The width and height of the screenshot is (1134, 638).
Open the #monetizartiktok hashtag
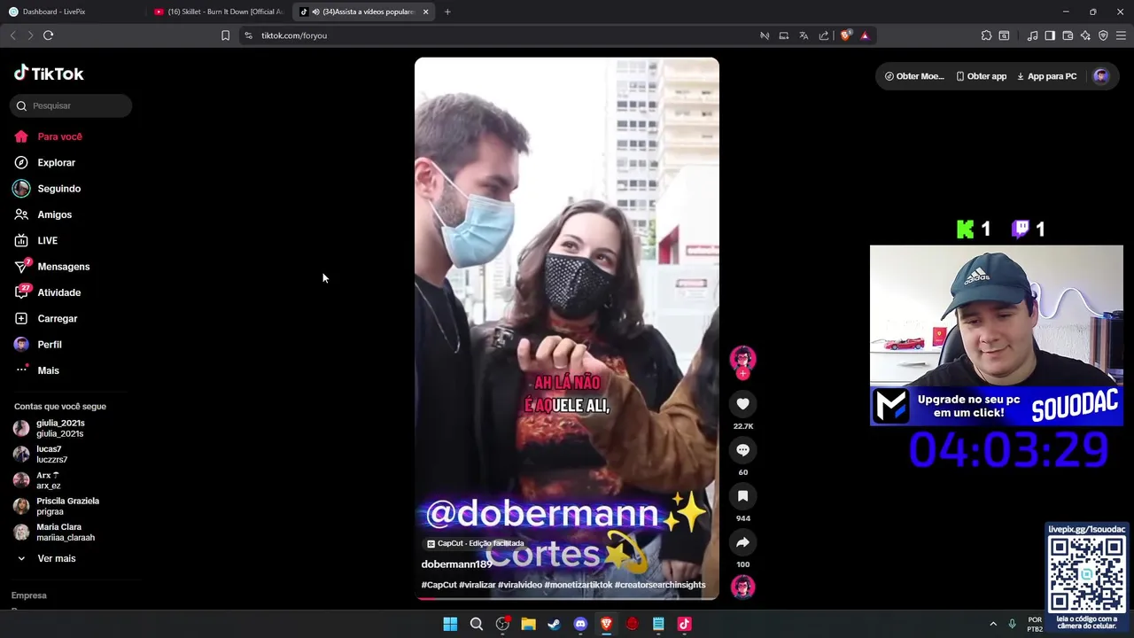click(578, 585)
